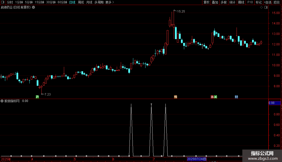Switch to 1分钟 period
282x162 pixels.
point(19,2)
